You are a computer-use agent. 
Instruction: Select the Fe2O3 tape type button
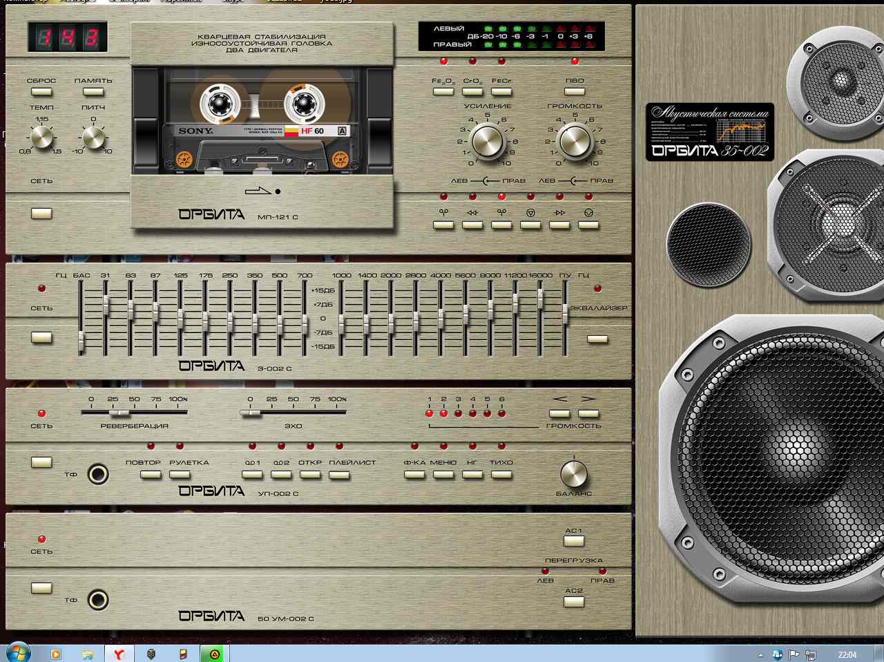point(443,92)
